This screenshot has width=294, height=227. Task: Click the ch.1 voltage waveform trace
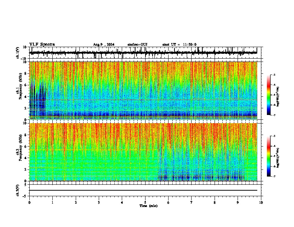(143, 53)
